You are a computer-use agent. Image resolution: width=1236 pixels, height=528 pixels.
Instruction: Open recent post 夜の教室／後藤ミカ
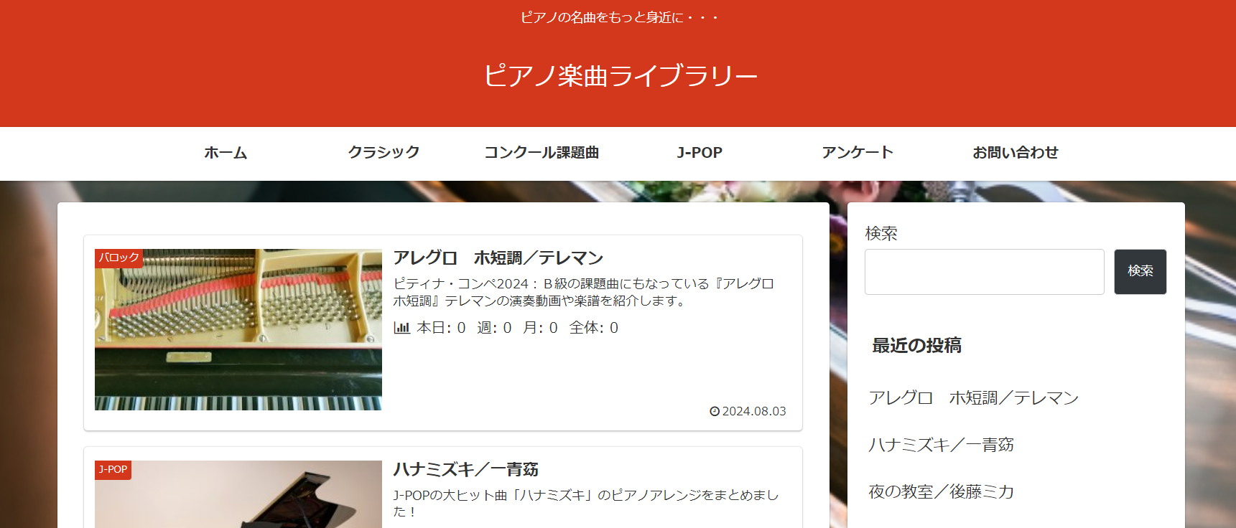click(x=941, y=491)
